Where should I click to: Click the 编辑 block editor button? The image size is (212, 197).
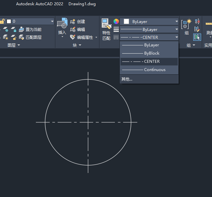coord(78,29)
